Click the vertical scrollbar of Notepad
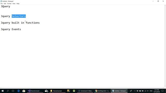 [x=165, y=46]
